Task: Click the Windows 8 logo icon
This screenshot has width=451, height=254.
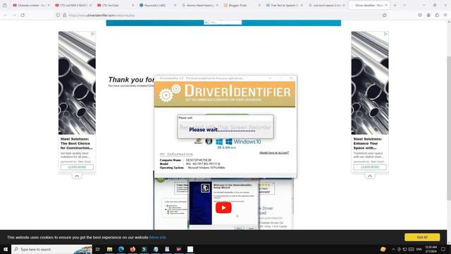Action: pos(219,141)
